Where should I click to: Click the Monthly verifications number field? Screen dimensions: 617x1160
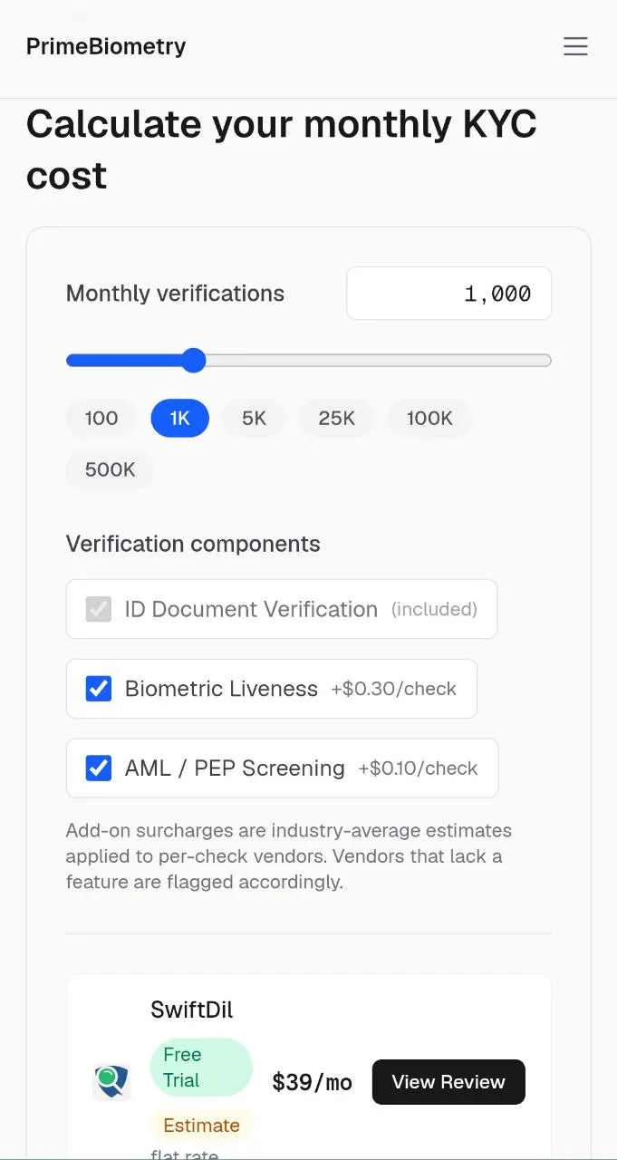pyautogui.click(x=448, y=293)
